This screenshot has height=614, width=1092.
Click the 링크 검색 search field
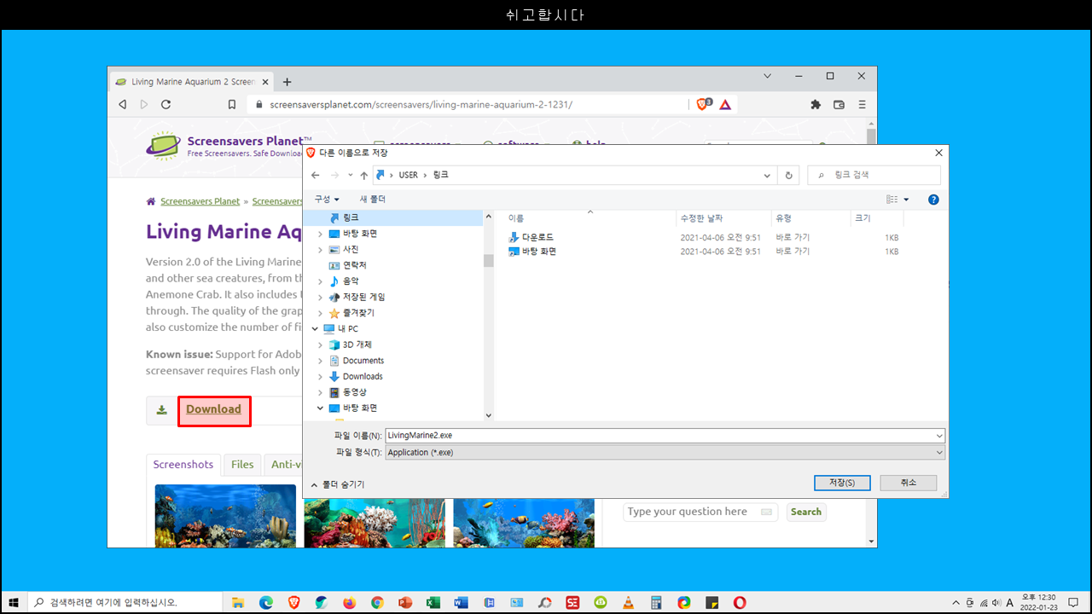point(874,175)
